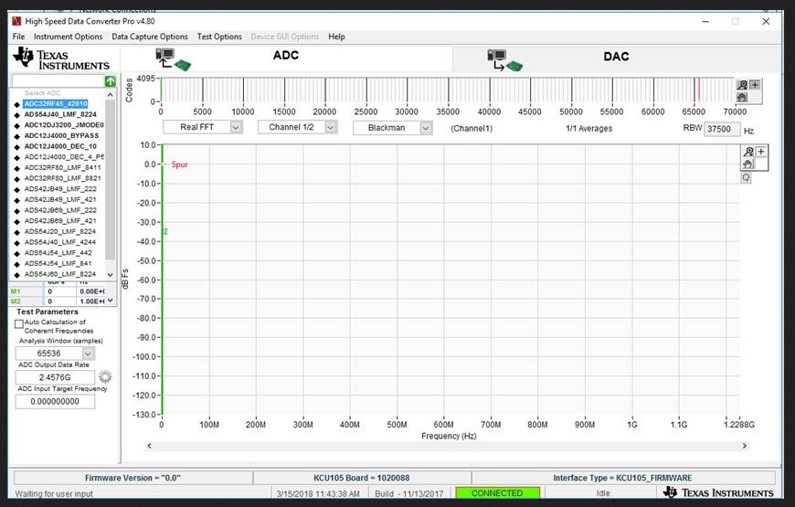Switch to the DAC tab
This screenshot has width=795, height=507.
616,57
